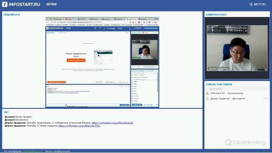
Task: Open Настройки in the shared-screen header
Action: pos(111,28)
